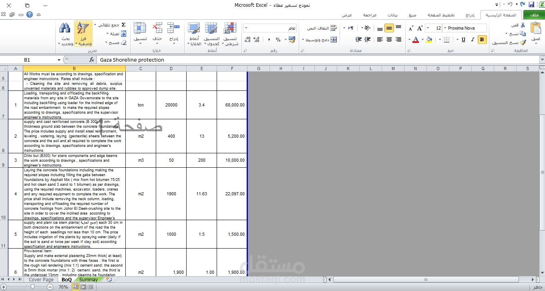The image size is (545, 291).
Task: Open Sort & Filter (فرز وتصفية)
Action: [83, 34]
